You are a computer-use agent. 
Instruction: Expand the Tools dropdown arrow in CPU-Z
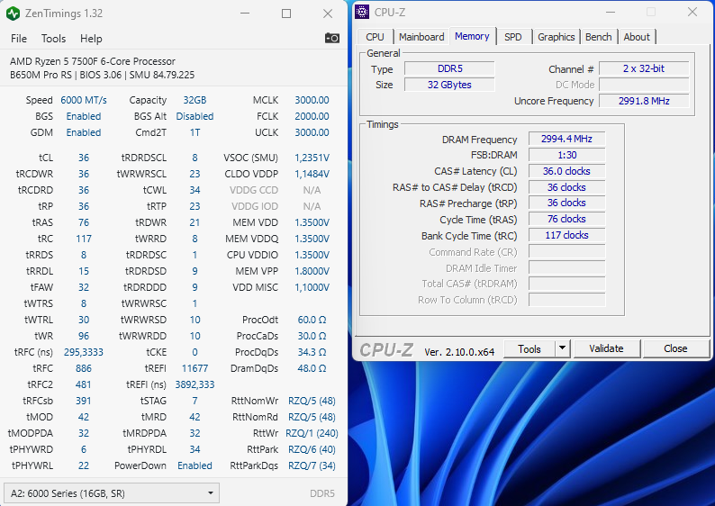563,348
